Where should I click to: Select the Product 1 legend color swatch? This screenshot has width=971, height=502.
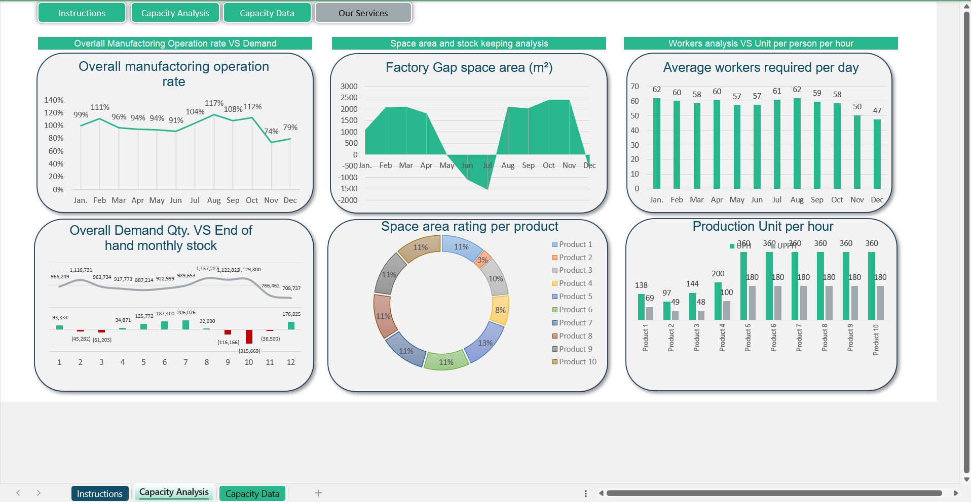(555, 244)
